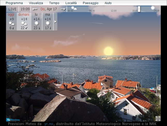Image resolution: width=167 pixels, height=126 pixels.
Task: Open the Aiuto menu
Action: coord(108,3)
